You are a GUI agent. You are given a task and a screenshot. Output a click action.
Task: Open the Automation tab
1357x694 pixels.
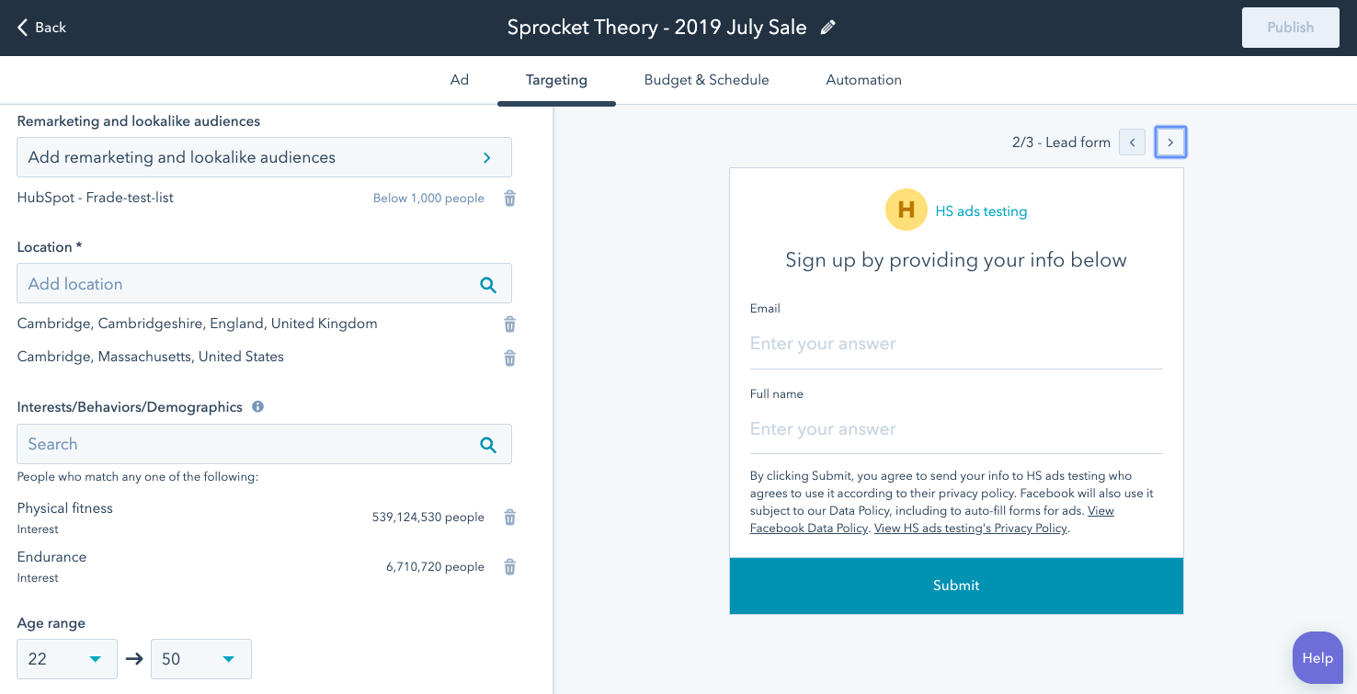(863, 80)
